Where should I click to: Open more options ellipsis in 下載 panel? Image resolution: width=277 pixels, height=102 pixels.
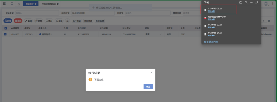click(252, 2)
